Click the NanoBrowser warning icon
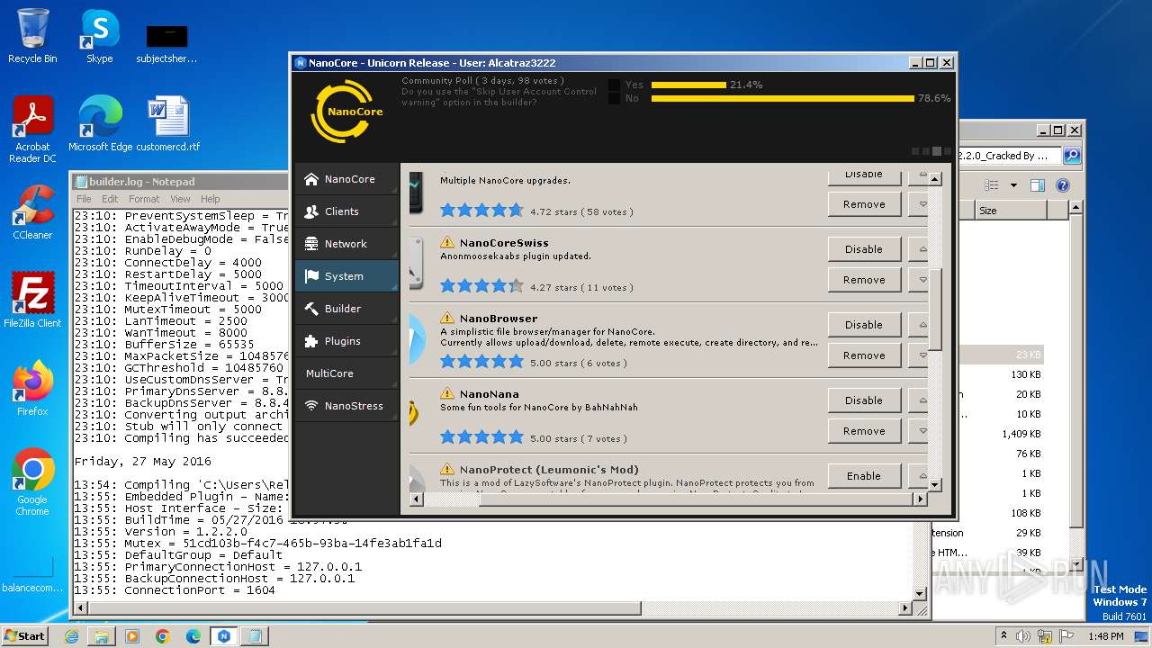The height and width of the screenshot is (648, 1152). [447, 318]
